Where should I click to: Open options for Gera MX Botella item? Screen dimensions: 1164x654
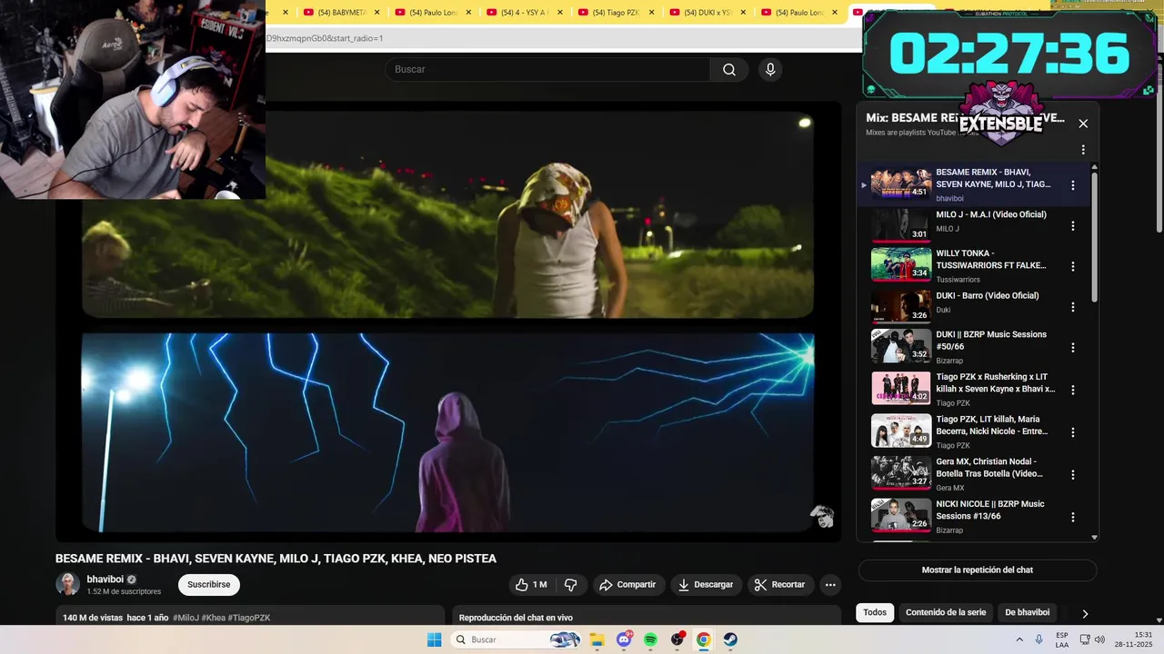tap(1073, 474)
